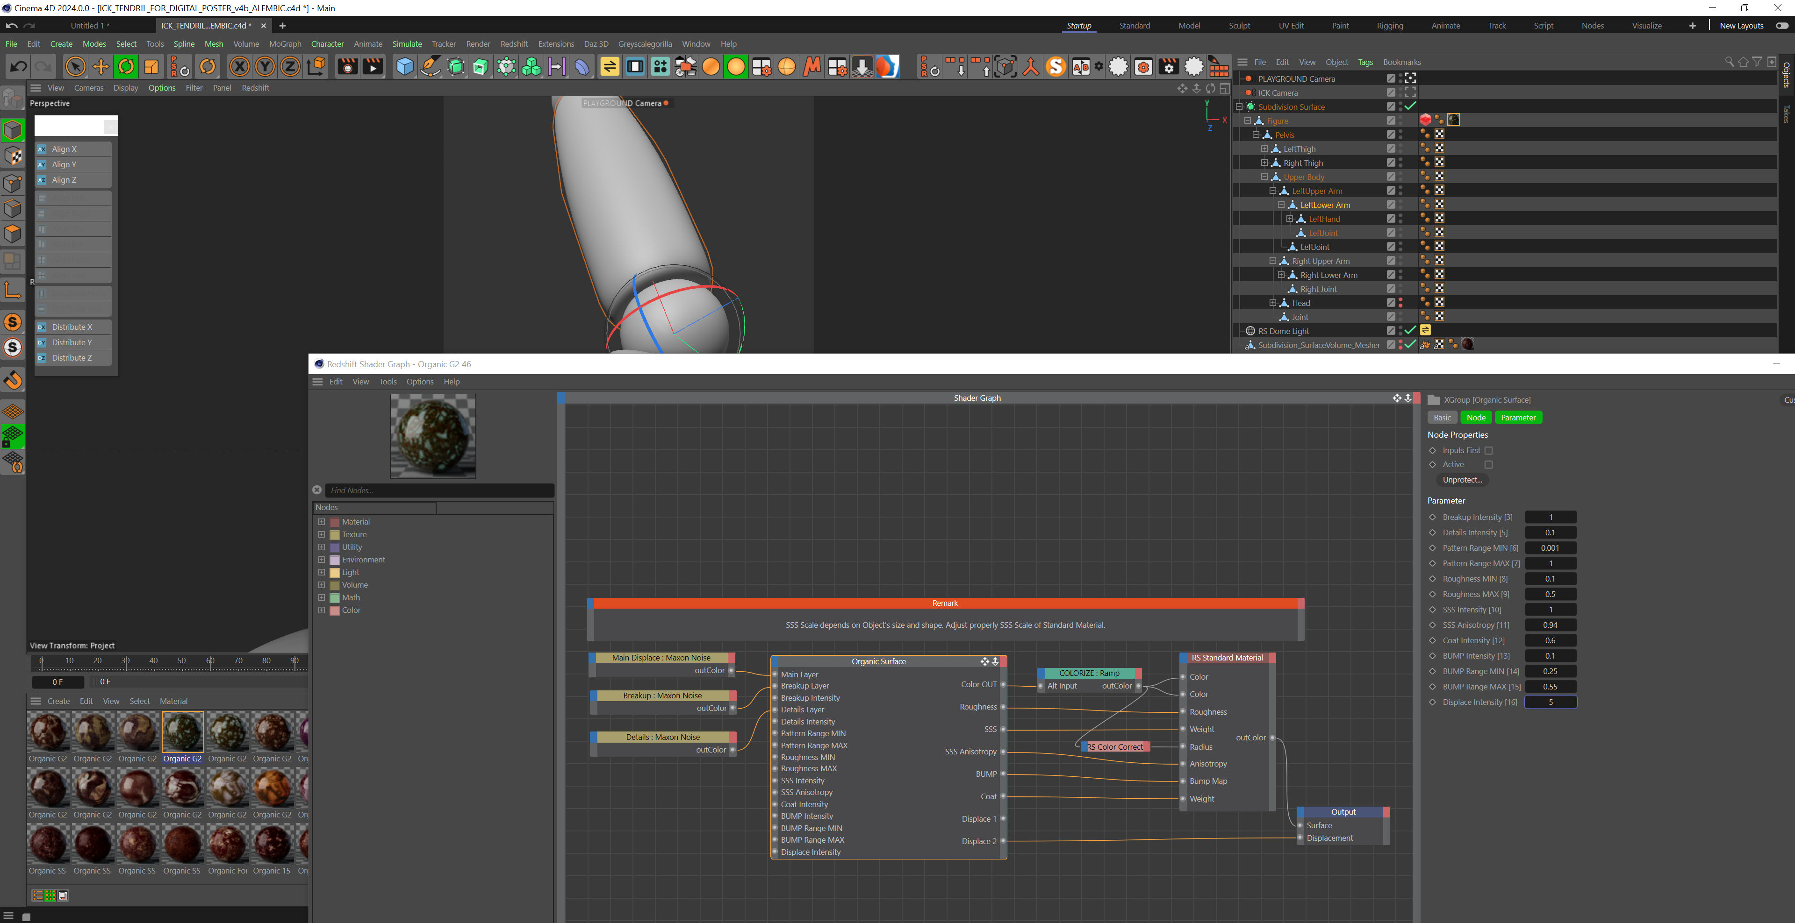Toggle the New Layouts switch
Image resolution: width=1795 pixels, height=923 pixels.
(x=1782, y=26)
